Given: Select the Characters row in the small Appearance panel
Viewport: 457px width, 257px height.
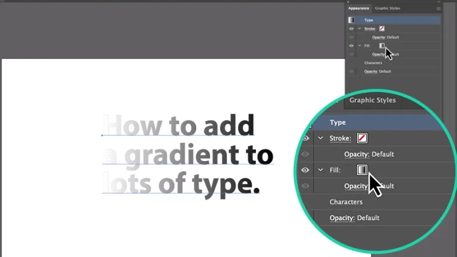Looking at the screenshot, I should click(373, 63).
